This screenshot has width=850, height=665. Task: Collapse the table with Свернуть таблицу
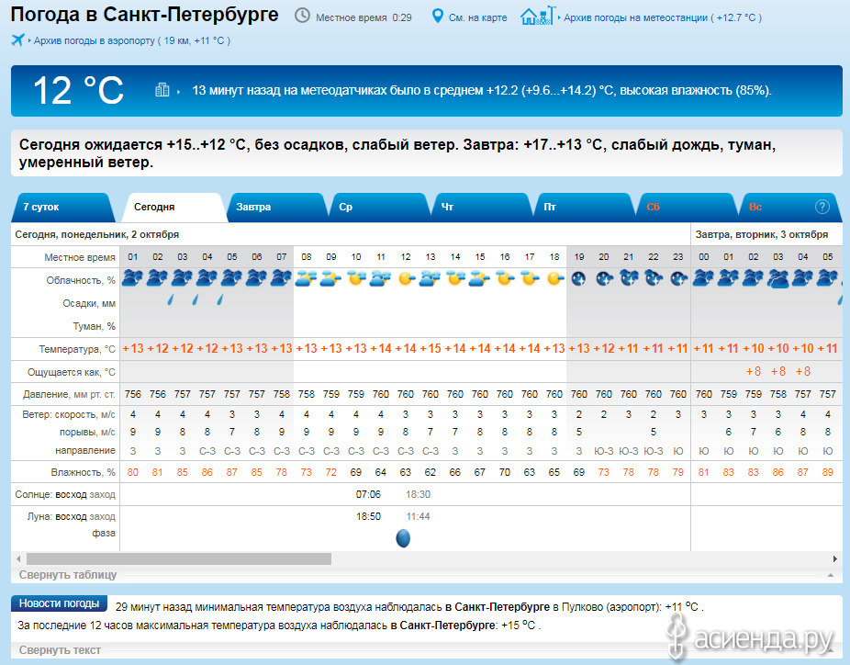point(68,575)
